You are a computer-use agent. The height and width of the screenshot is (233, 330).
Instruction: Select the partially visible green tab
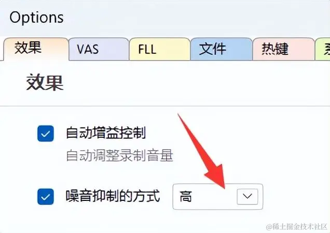[322, 49]
